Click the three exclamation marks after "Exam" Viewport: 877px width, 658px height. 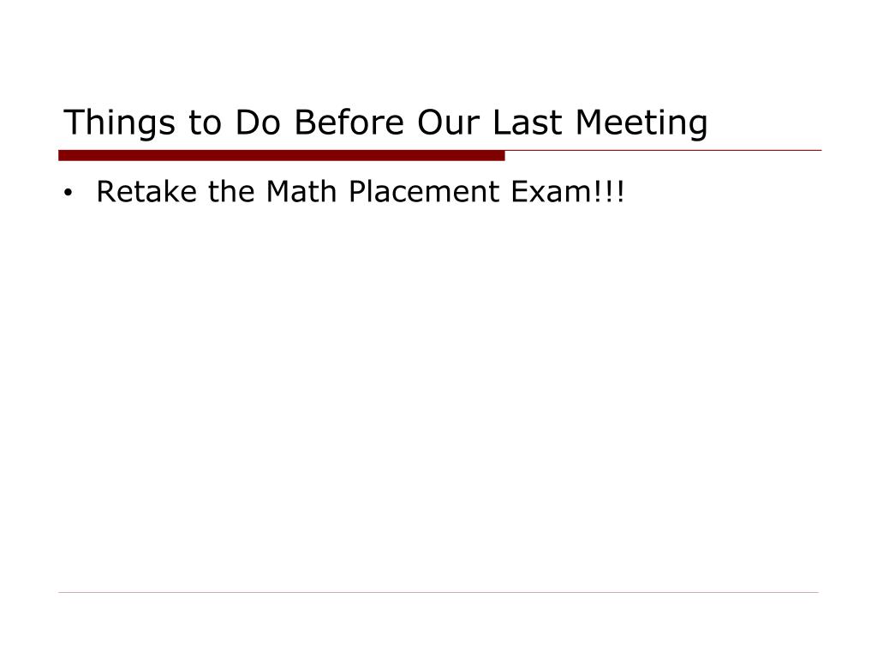609,191
